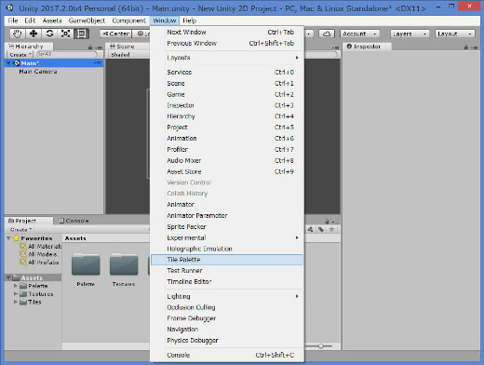Collapse the Main scene in Hierarchy
Viewport: 484px width, 365px height.
pos(8,63)
